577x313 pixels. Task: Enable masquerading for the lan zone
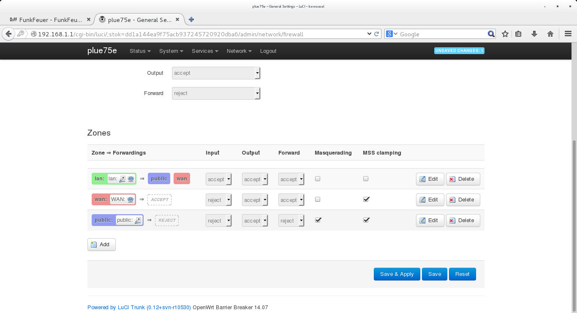(x=318, y=179)
